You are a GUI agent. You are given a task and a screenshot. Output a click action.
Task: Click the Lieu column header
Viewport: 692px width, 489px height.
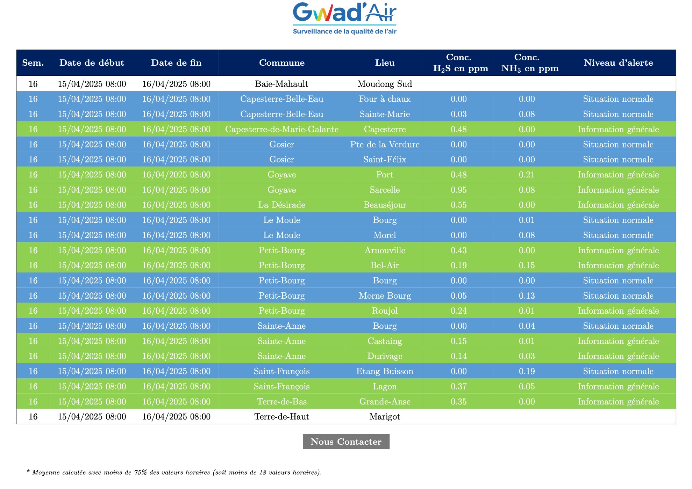(385, 63)
